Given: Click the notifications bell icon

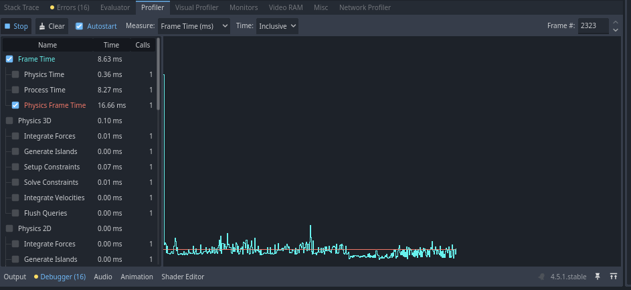Looking at the screenshot, I should [x=542, y=277].
